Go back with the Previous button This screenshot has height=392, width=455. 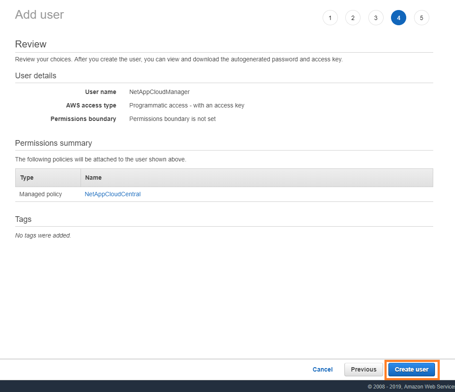click(363, 369)
